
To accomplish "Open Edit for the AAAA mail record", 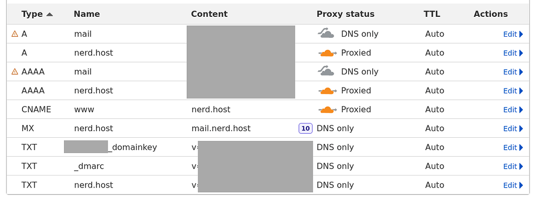I will coord(513,72).
